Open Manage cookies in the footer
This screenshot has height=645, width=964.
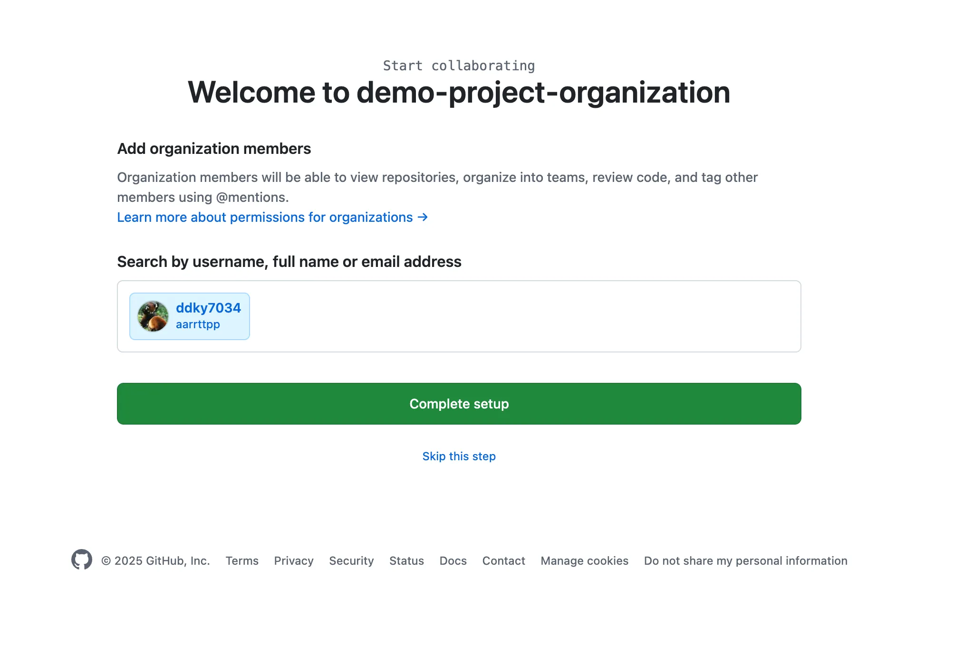tap(584, 561)
